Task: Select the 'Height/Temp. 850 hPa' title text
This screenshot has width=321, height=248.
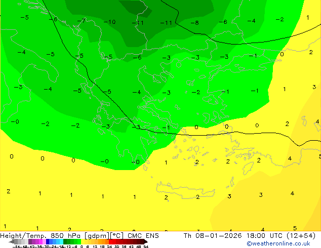Action: 41,236
